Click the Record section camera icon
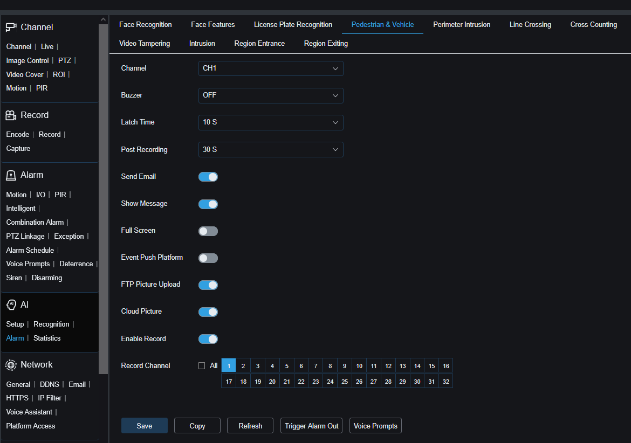 coord(11,115)
